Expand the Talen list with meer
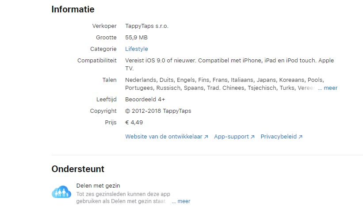Screen dimensions: 363x219 (330, 88)
